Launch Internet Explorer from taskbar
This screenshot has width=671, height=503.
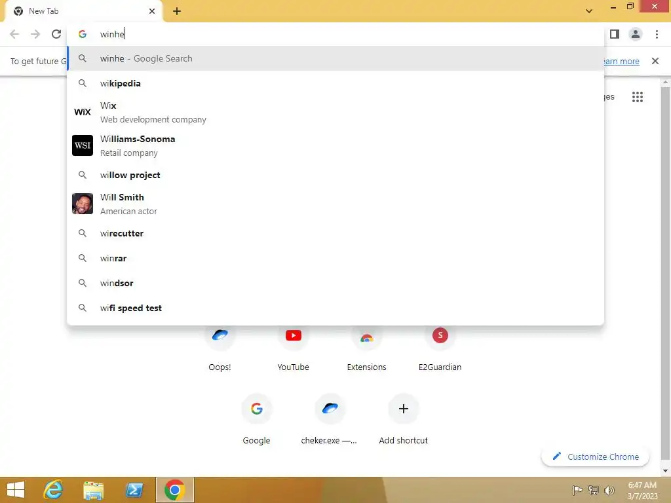[54, 490]
